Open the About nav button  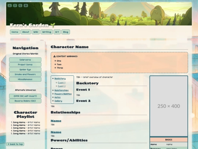pyautogui.click(x=26, y=32)
